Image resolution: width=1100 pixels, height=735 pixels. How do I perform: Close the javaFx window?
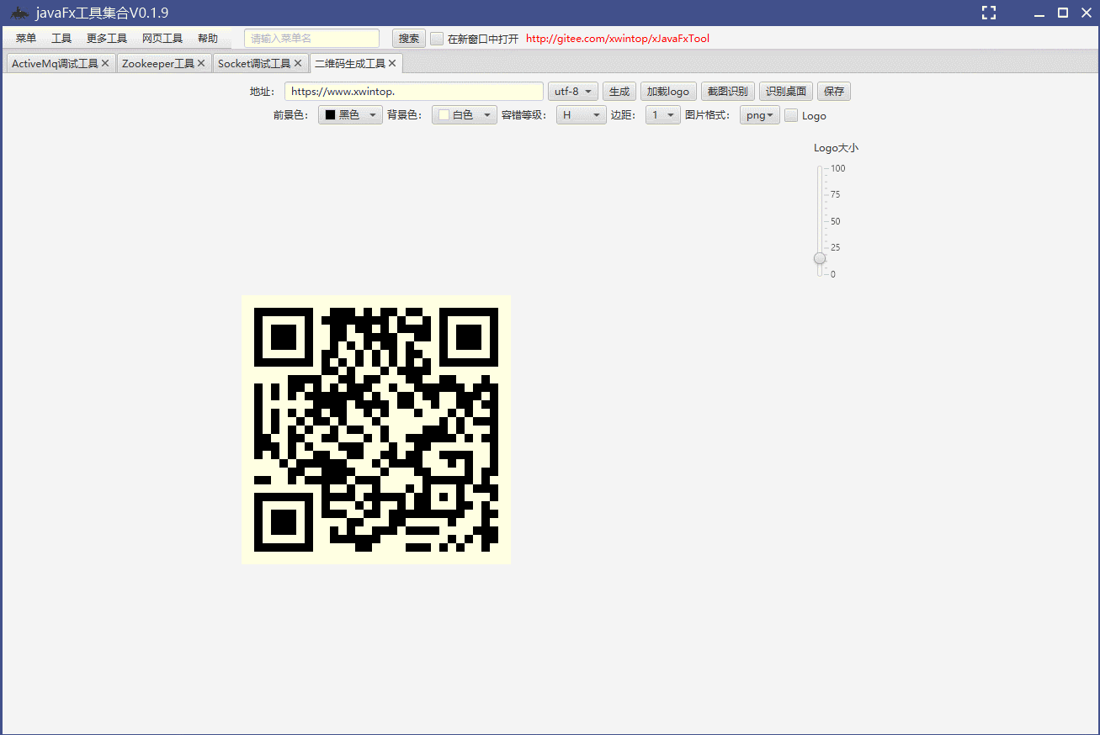tap(1086, 13)
